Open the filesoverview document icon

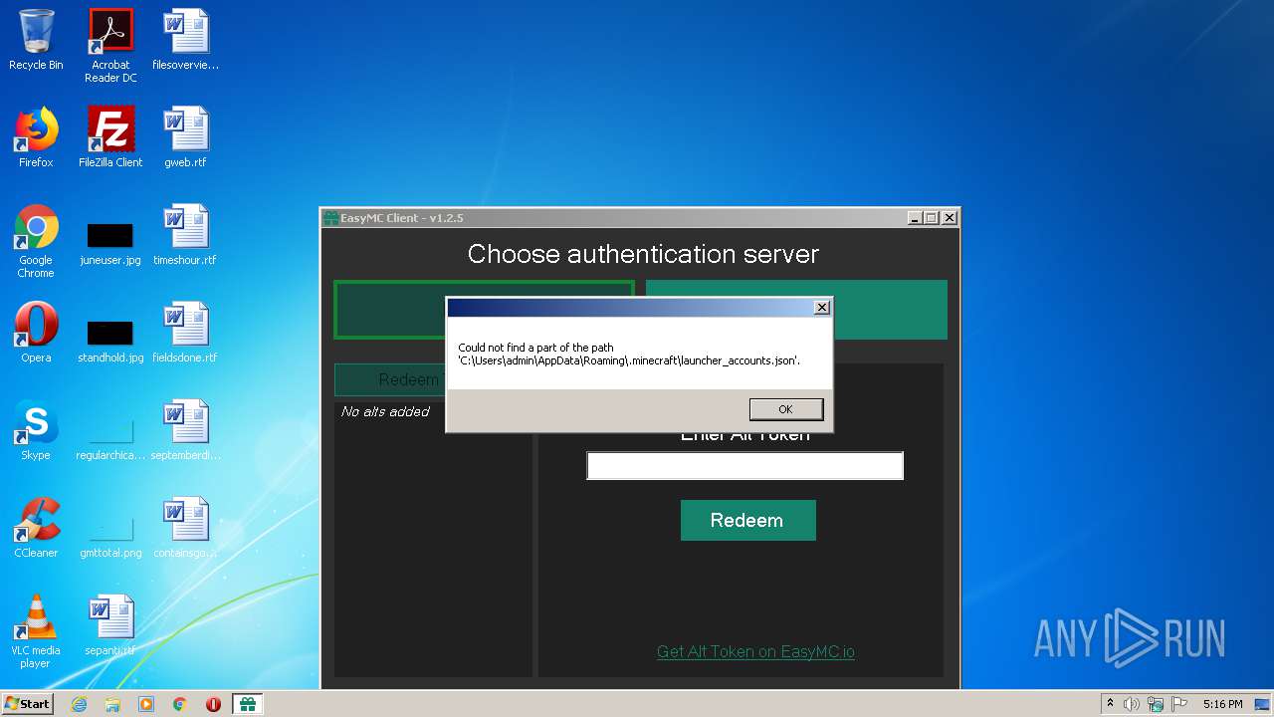pyautogui.click(x=185, y=41)
